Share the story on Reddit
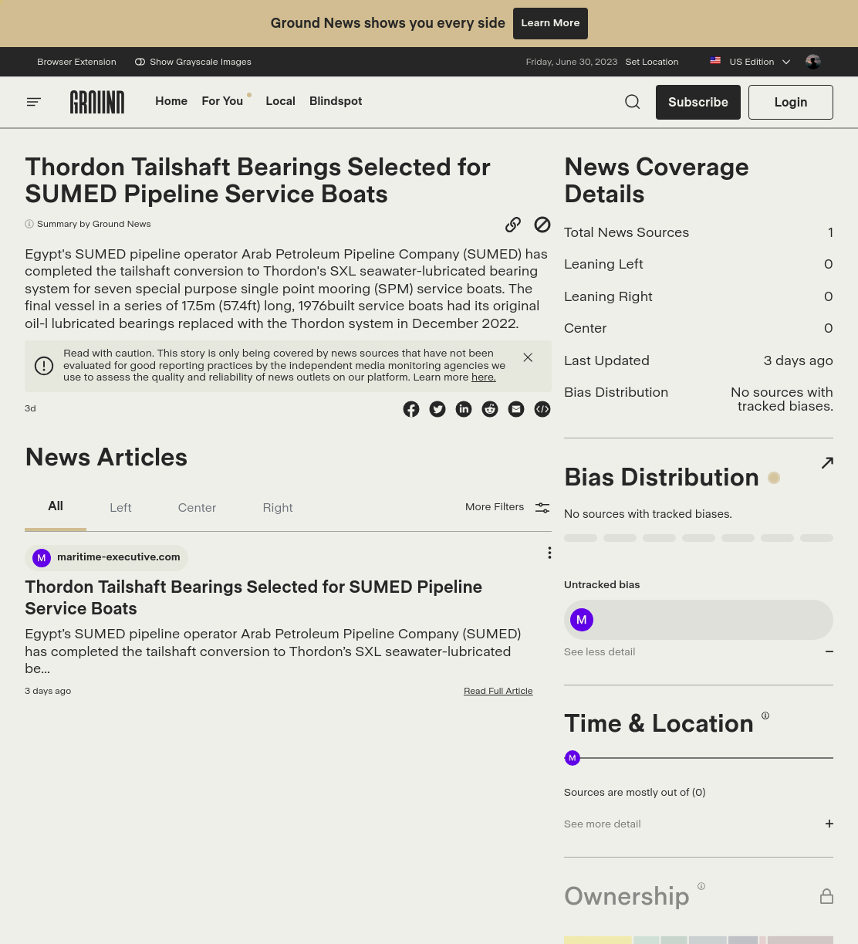 (490, 409)
